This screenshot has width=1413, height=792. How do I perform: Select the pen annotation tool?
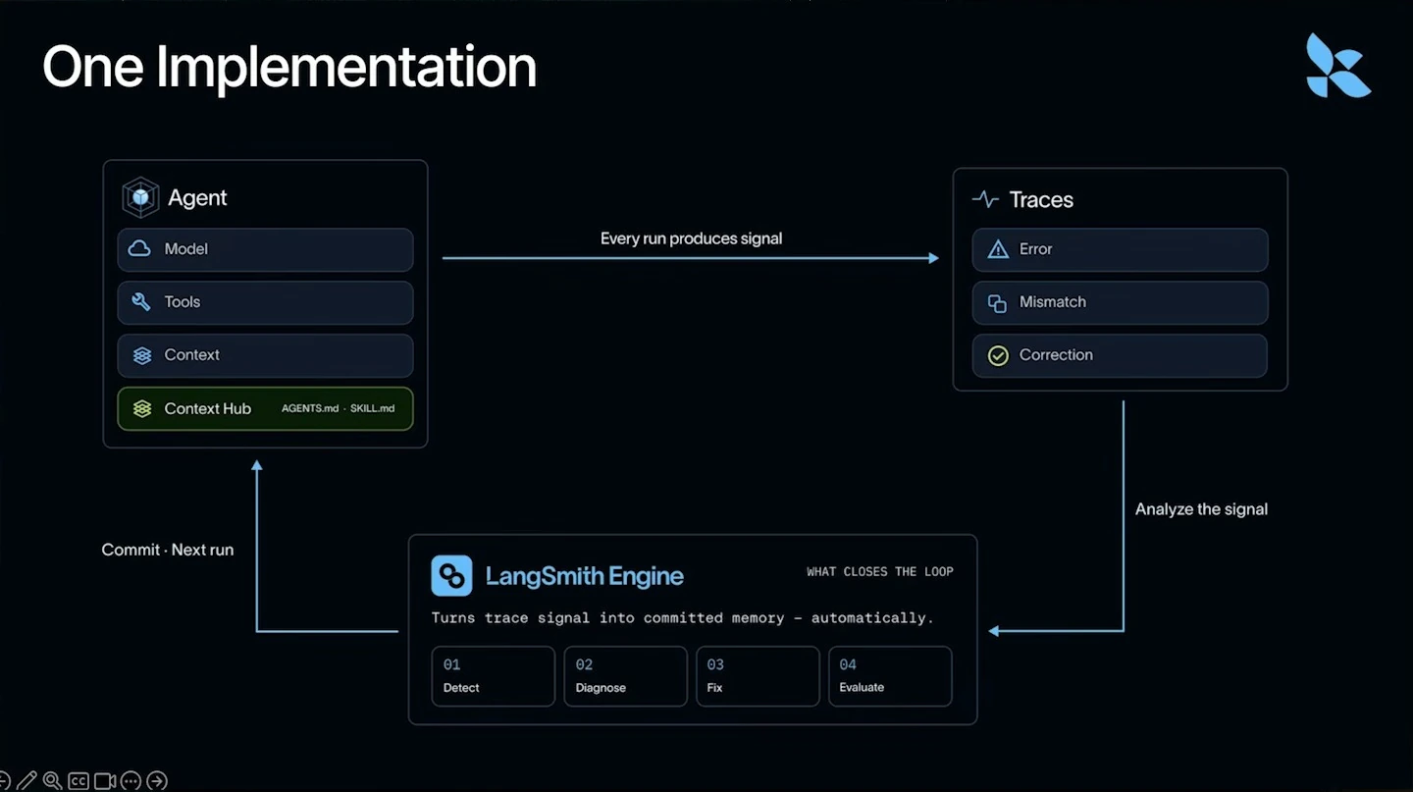[x=27, y=781]
